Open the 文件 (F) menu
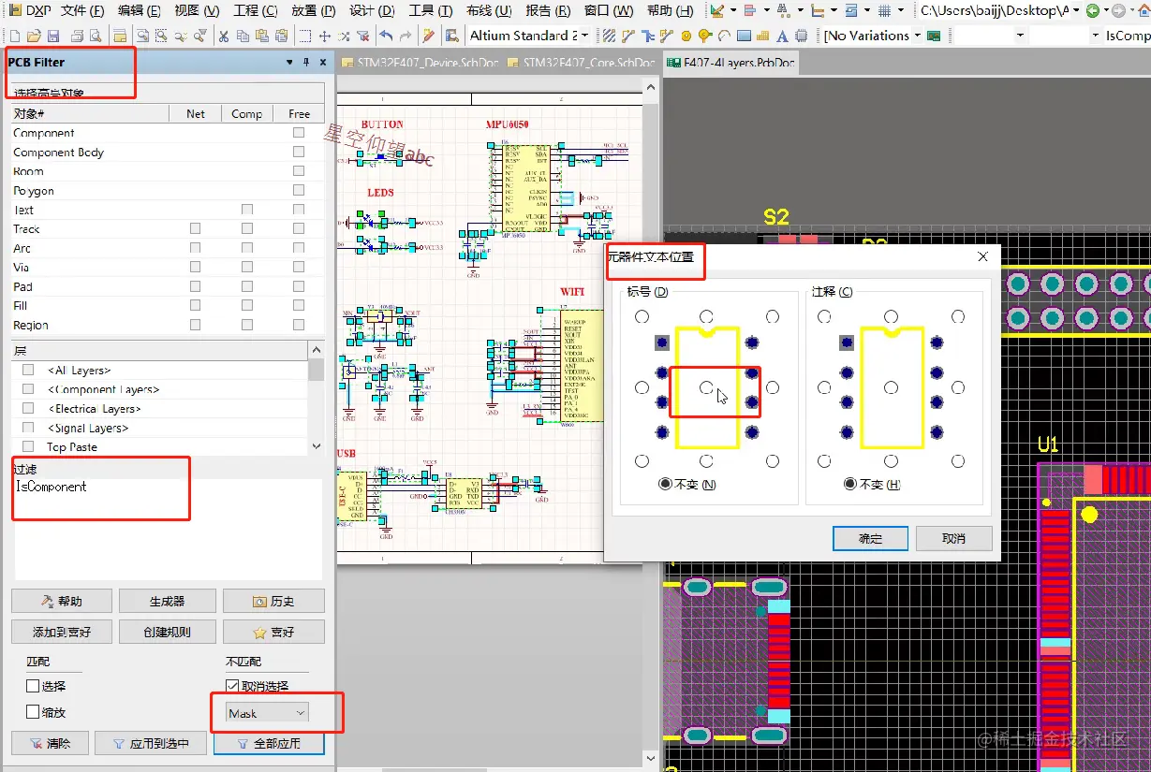This screenshot has width=1151, height=772. point(82,10)
